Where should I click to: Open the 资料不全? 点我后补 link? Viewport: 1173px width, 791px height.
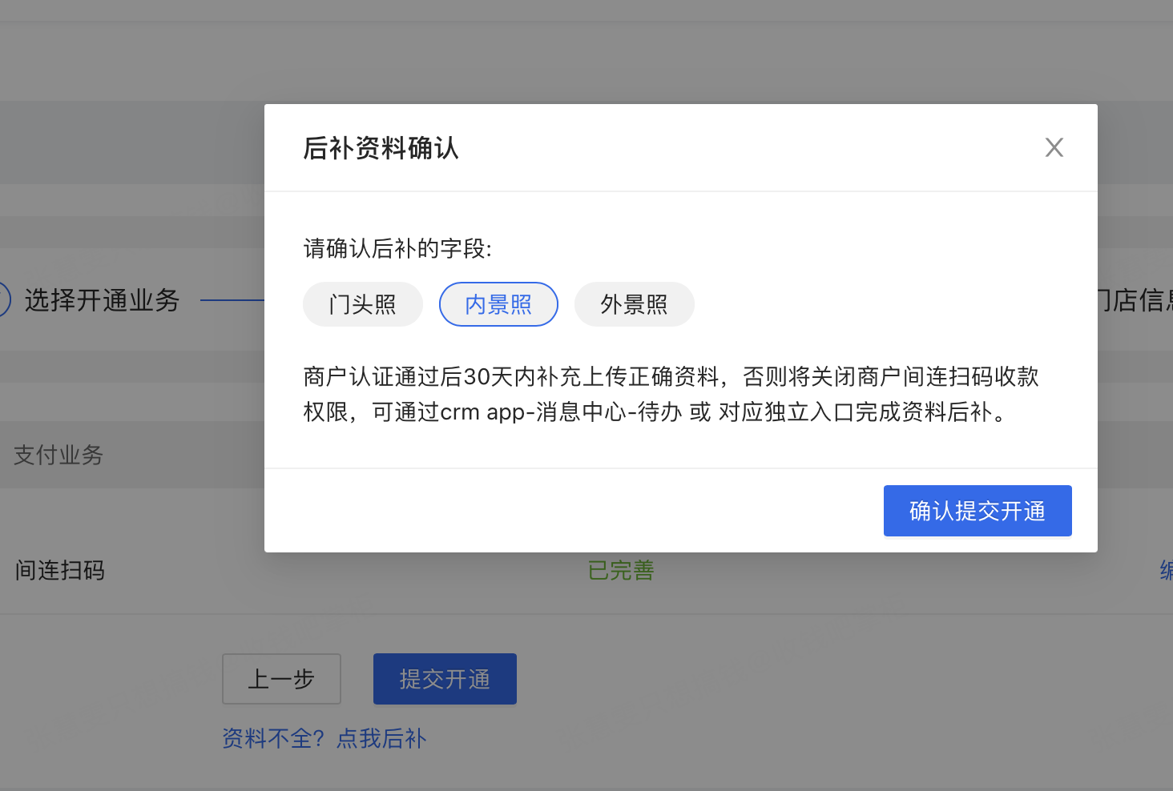tap(324, 738)
